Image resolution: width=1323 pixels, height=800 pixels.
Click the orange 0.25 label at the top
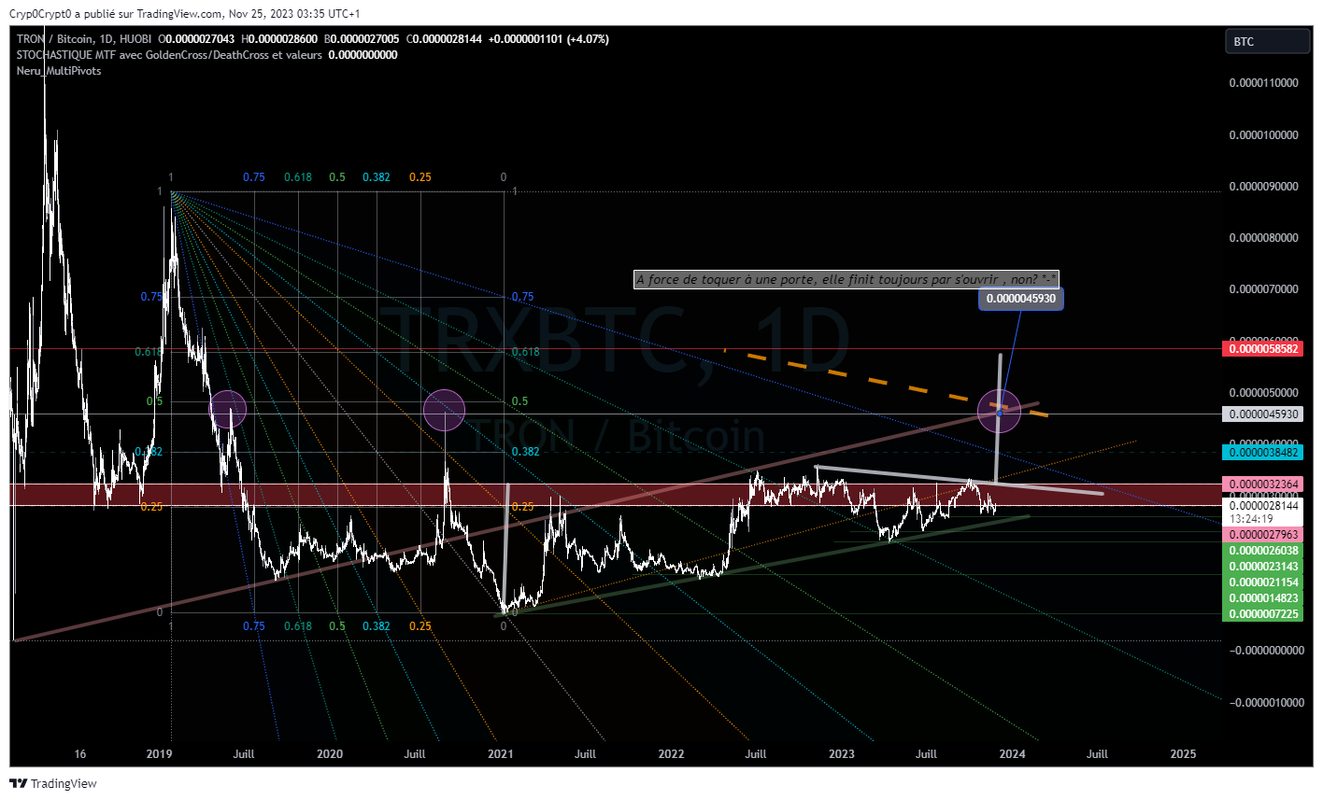pyautogui.click(x=420, y=177)
